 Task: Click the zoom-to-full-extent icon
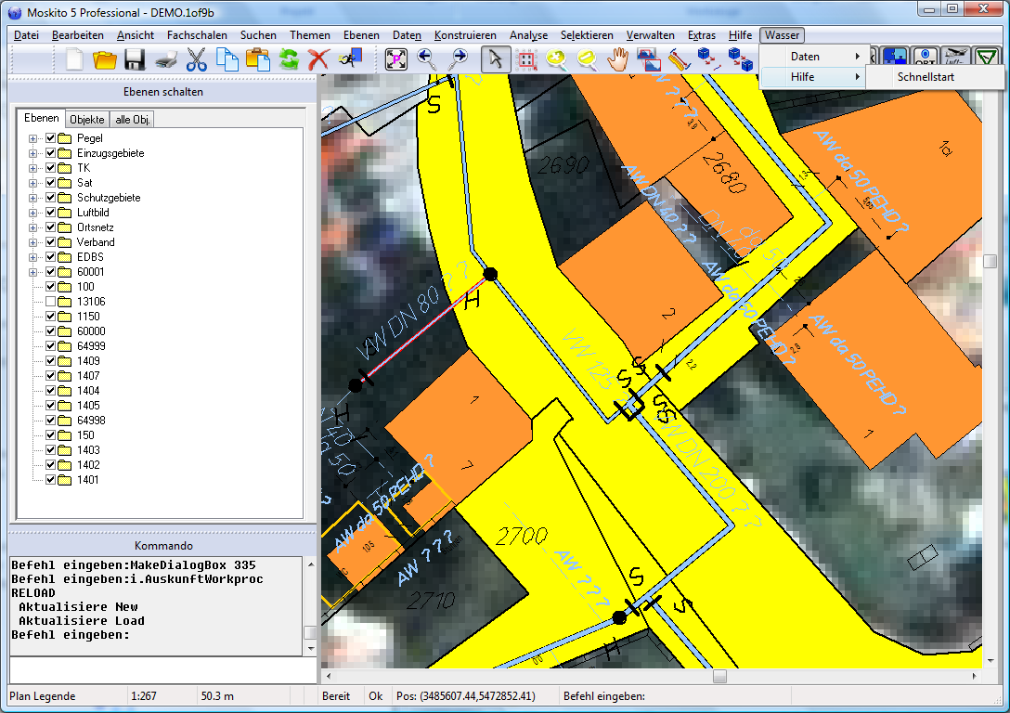coord(396,60)
